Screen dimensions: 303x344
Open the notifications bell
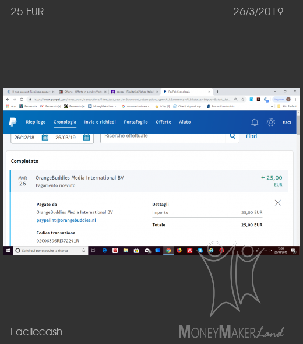[x=255, y=122]
